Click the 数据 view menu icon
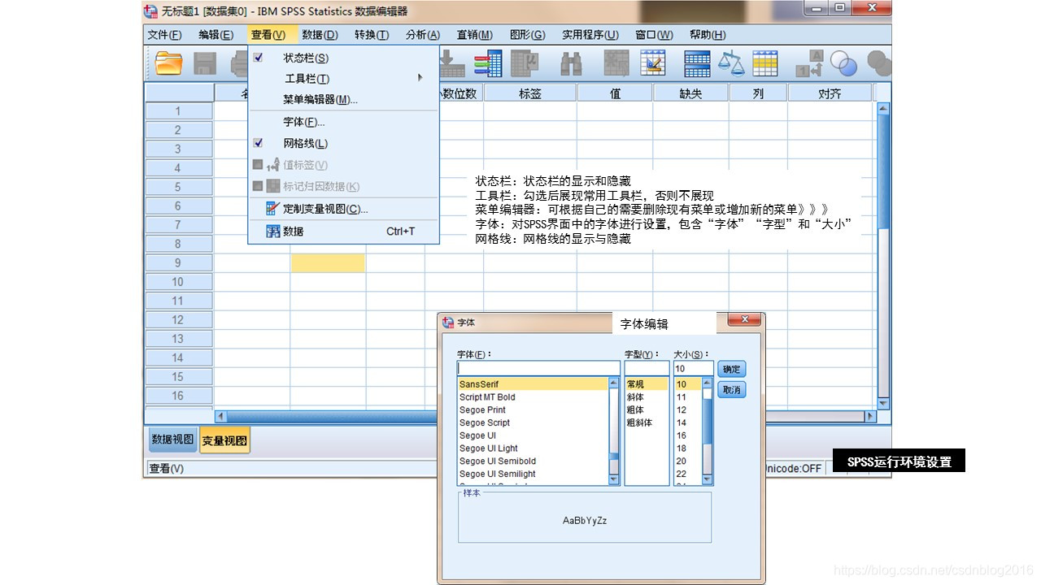 click(x=273, y=232)
